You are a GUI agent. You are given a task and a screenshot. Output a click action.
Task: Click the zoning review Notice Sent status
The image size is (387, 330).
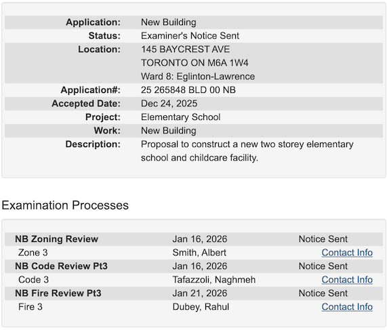pos(323,239)
